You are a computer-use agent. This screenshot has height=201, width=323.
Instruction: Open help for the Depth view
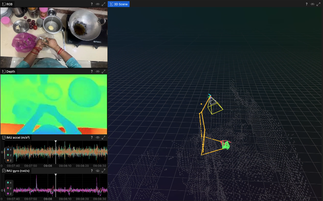92,71
